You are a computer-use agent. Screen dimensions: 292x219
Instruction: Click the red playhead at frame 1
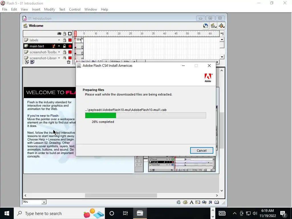click(75, 34)
